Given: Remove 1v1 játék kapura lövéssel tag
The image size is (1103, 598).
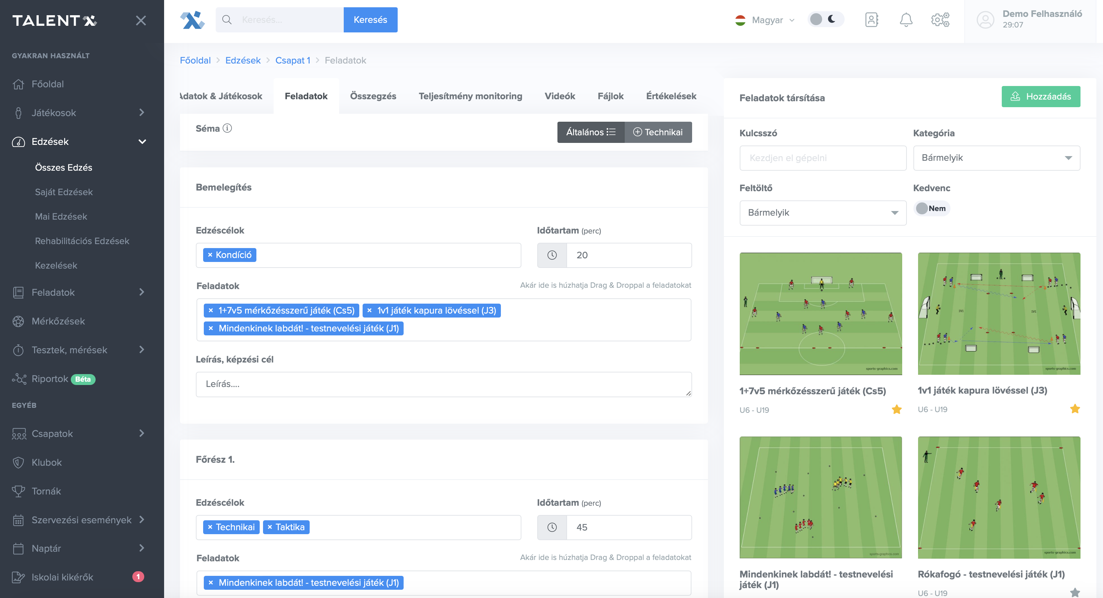Looking at the screenshot, I should (x=370, y=310).
